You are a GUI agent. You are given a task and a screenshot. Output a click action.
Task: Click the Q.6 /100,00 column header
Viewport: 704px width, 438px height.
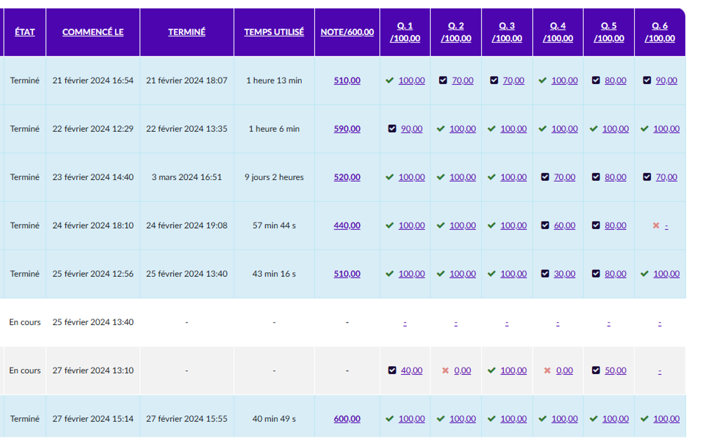tap(660, 32)
